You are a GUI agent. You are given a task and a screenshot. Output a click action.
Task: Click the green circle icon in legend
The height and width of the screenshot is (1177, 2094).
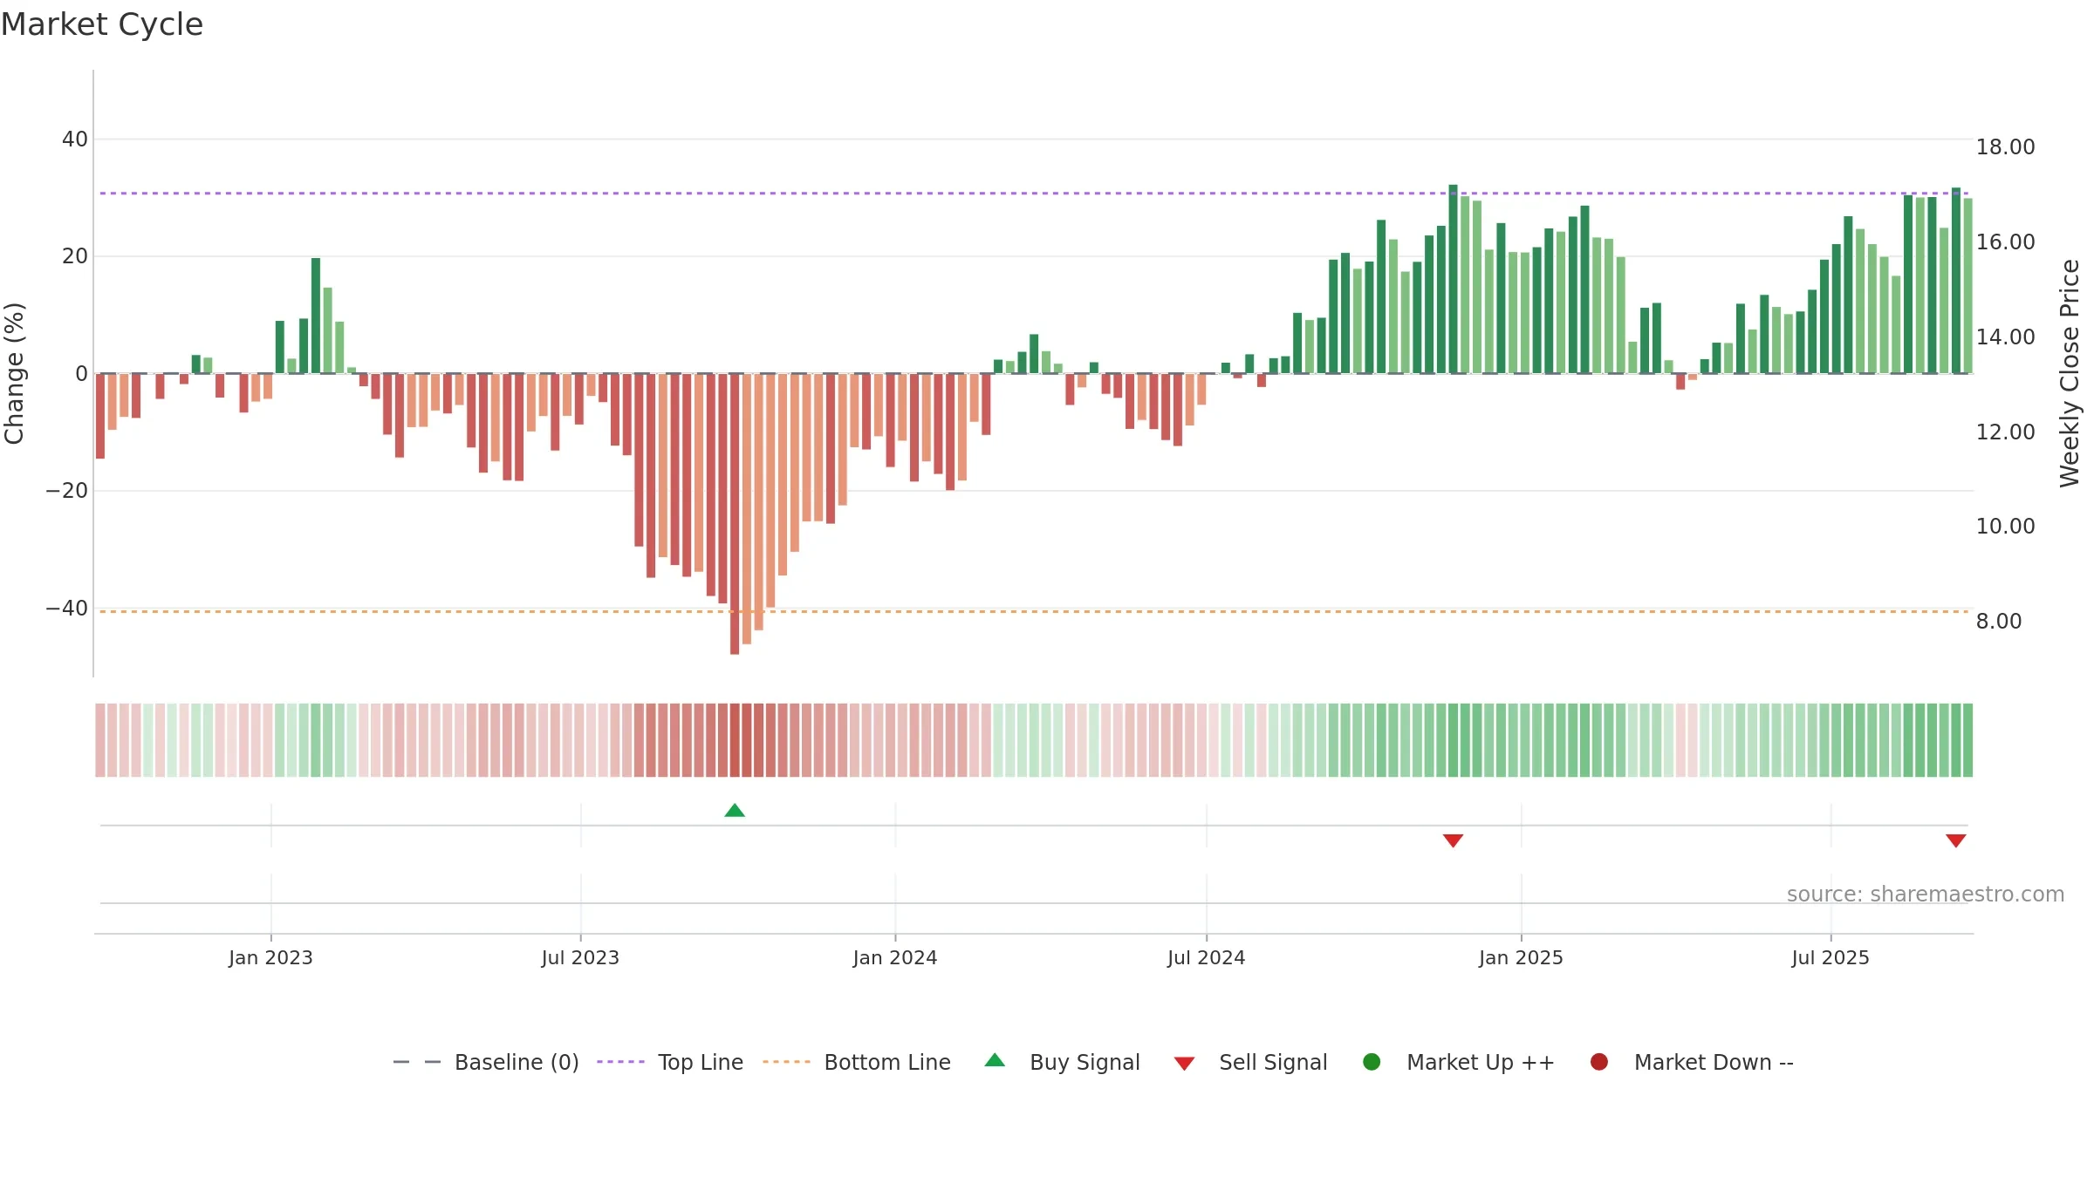coord(1372,1062)
